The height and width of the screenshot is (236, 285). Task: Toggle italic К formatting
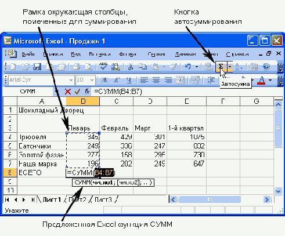click(117, 80)
